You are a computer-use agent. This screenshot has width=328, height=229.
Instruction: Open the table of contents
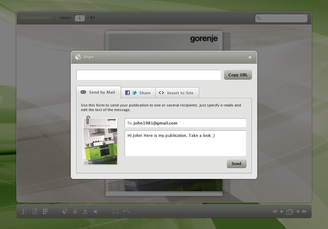25,212
